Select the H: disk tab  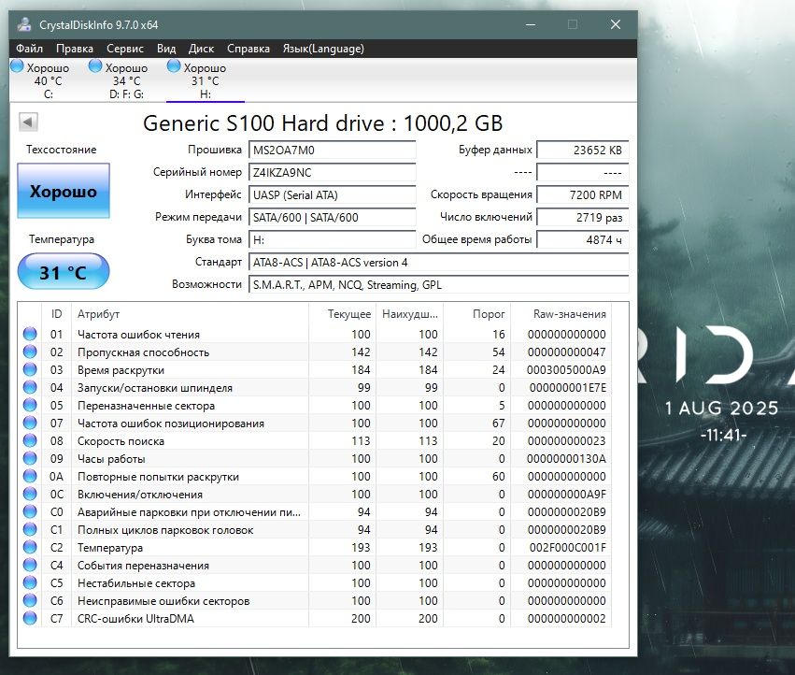pos(206,80)
